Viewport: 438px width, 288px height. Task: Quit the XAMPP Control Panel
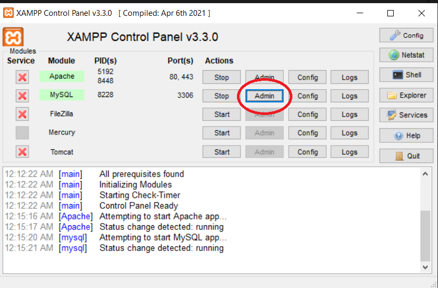(406, 156)
